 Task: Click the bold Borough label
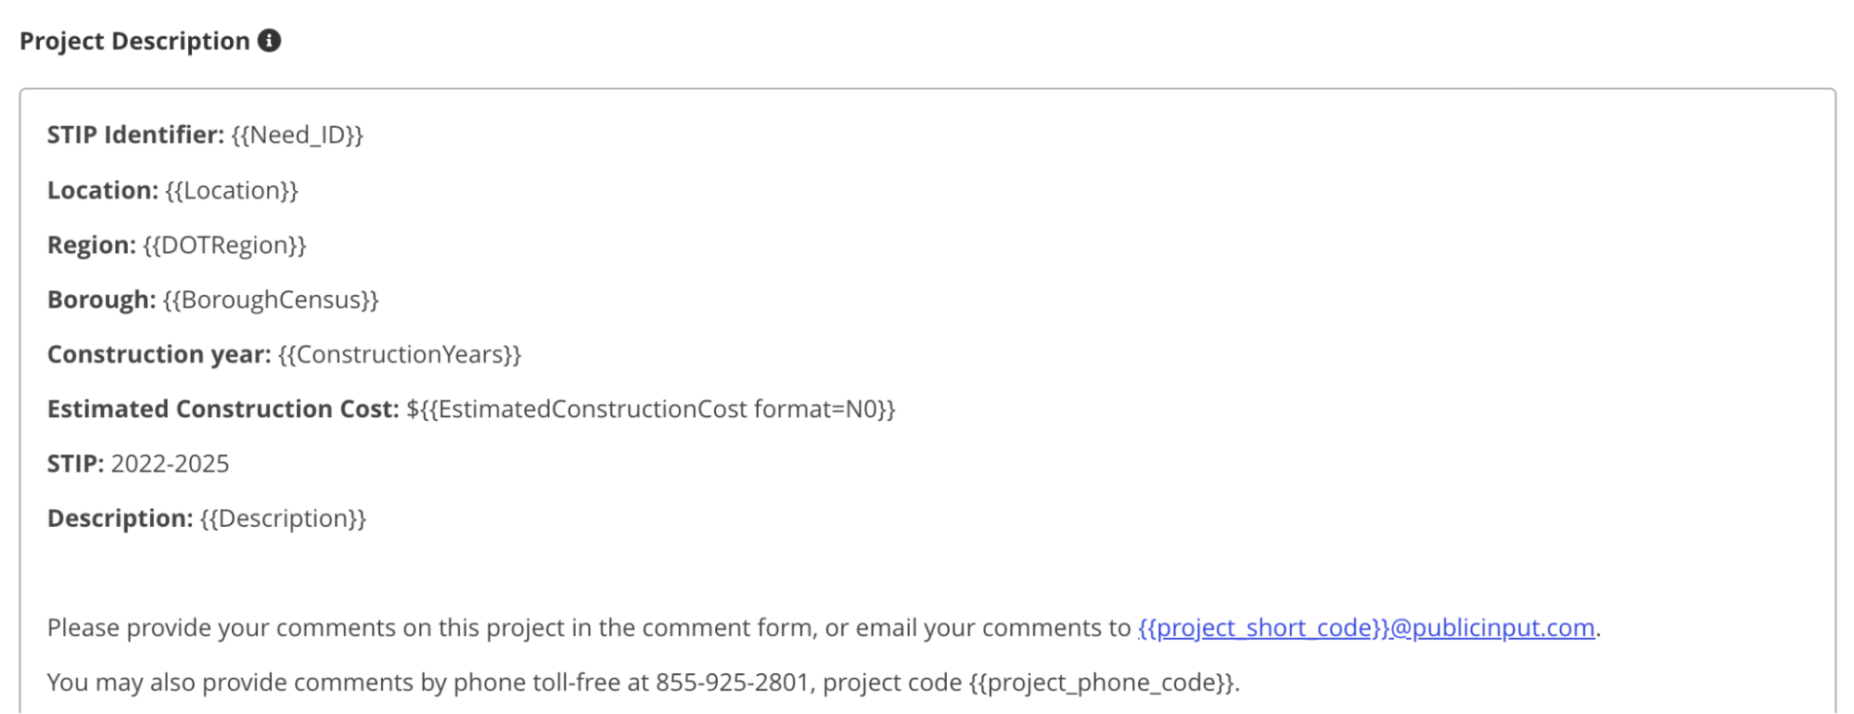tap(101, 300)
